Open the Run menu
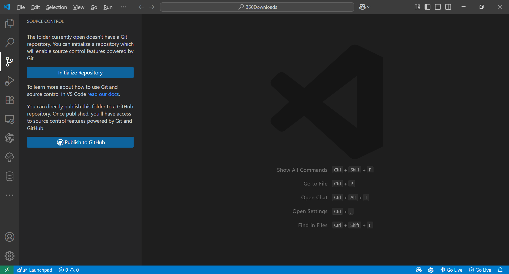 click(108, 7)
